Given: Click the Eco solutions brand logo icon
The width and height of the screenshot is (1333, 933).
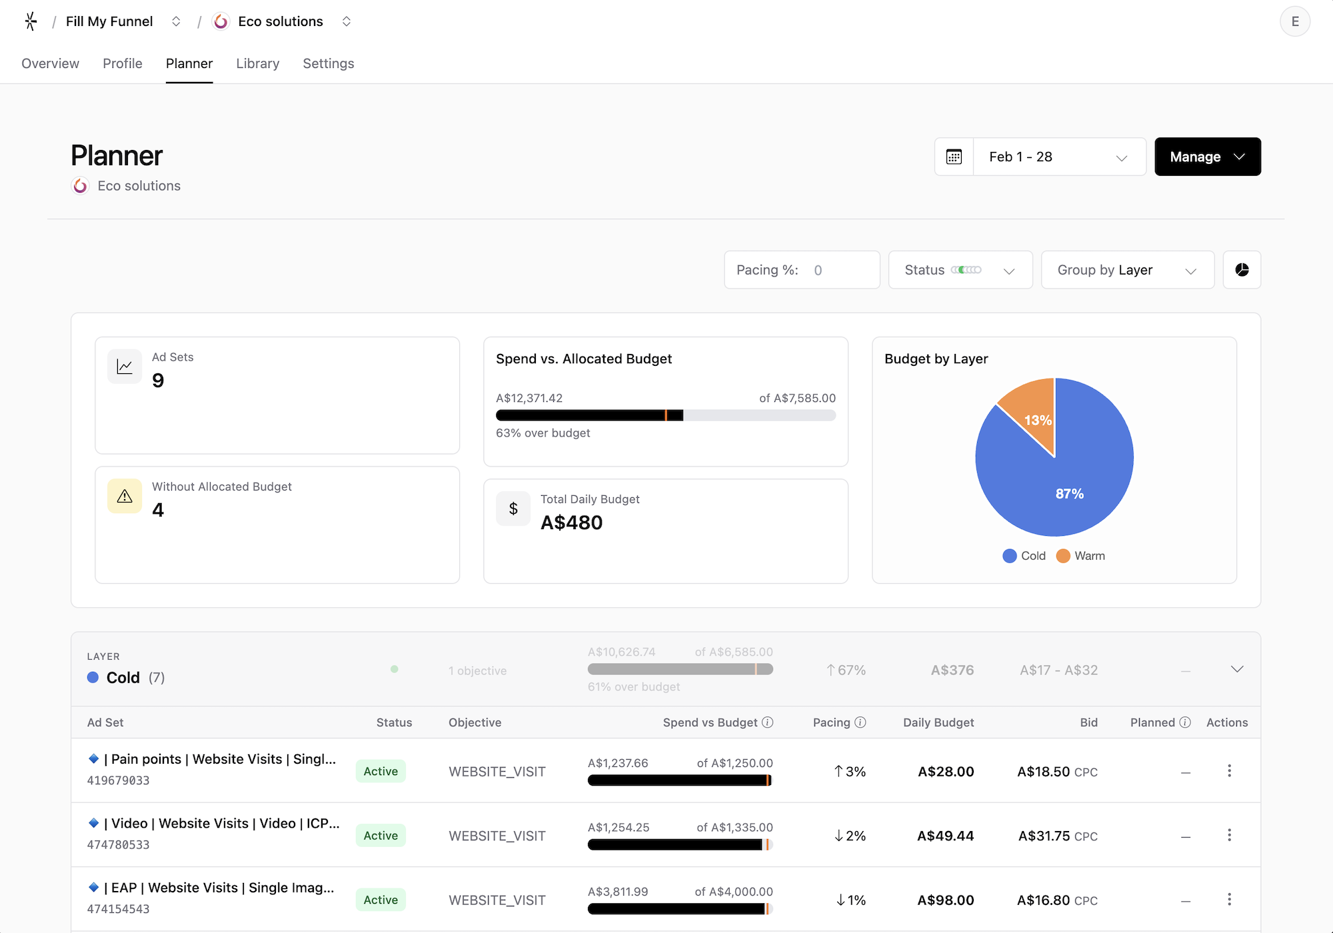Looking at the screenshot, I should click(x=221, y=21).
